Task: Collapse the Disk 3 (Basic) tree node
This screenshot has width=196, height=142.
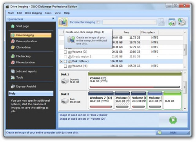Action: pos(62,61)
